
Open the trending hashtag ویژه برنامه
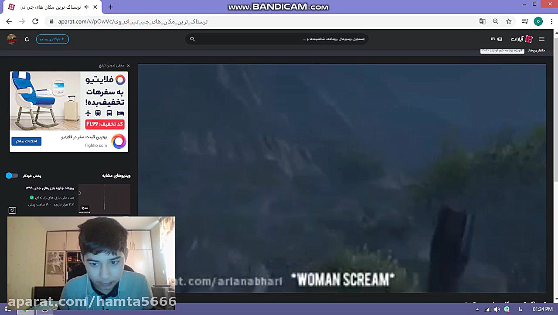[x=502, y=51]
